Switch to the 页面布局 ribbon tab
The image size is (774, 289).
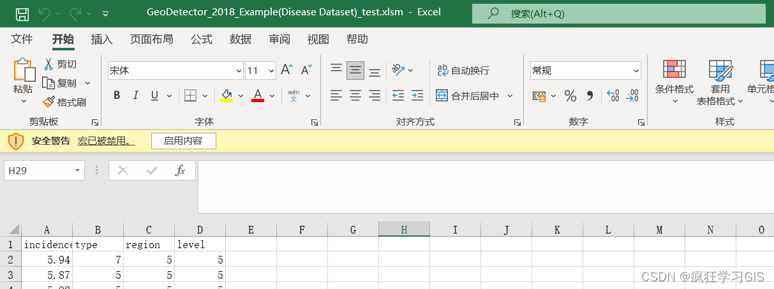[x=151, y=40]
